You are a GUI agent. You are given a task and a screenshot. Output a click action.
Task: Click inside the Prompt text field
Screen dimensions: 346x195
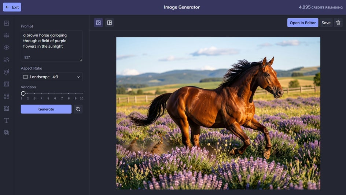click(52, 46)
